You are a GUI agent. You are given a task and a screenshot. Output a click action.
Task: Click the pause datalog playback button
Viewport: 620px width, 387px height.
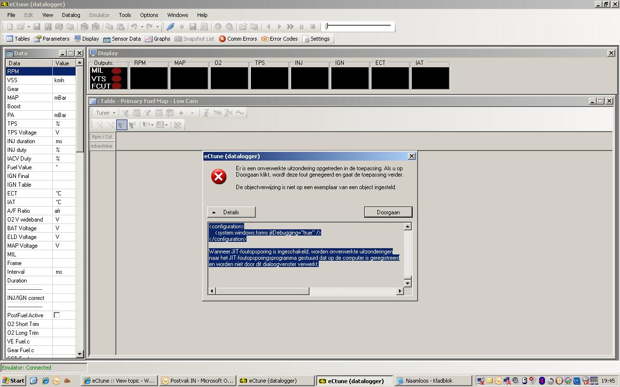pos(301,27)
